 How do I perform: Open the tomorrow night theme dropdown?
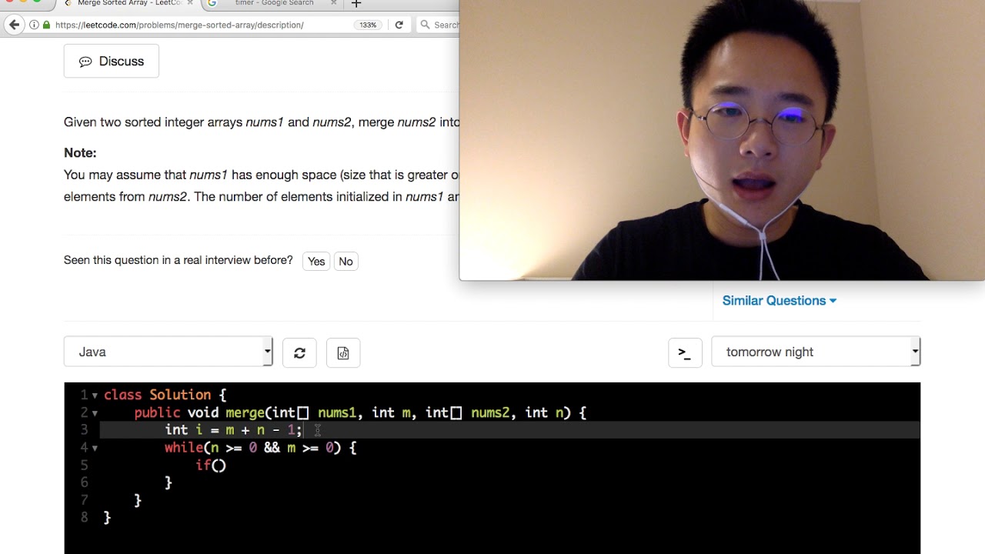click(x=816, y=352)
